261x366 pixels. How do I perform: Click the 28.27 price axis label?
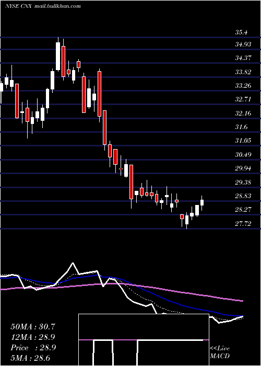click(243, 210)
